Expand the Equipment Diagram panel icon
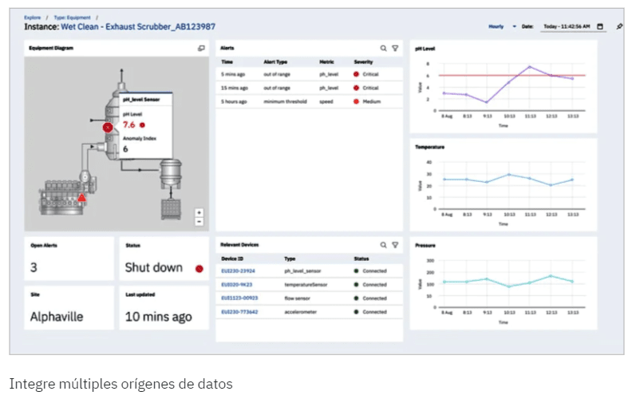Image resolution: width=632 pixels, height=399 pixels. [201, 48]
